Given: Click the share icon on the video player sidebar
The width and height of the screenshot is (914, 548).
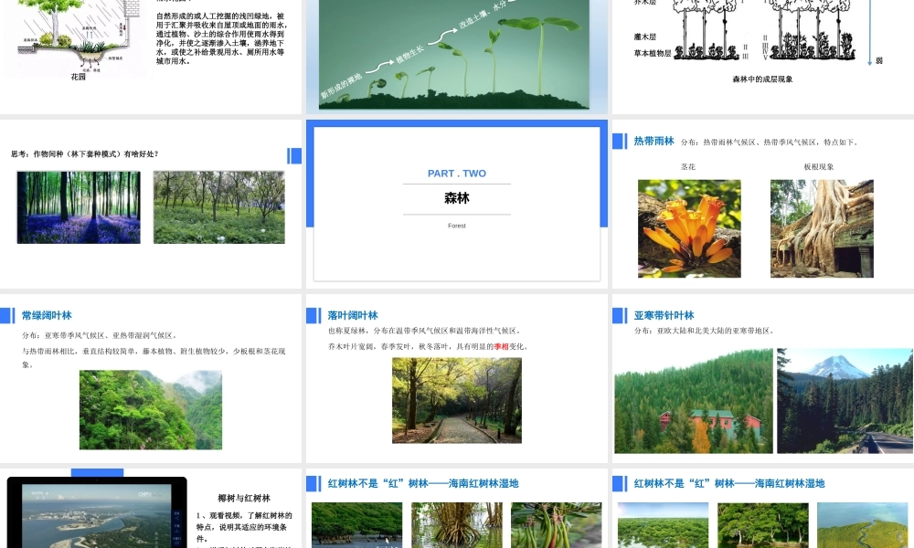Looking at the screenshot, I should [x=175, y=517].
